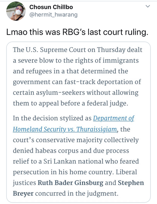Open Chosun Chillbo's profile avatar
Image resolution: width=157 pixels, height=204 pixels.
pyautogui.click(x=16, y=12)
